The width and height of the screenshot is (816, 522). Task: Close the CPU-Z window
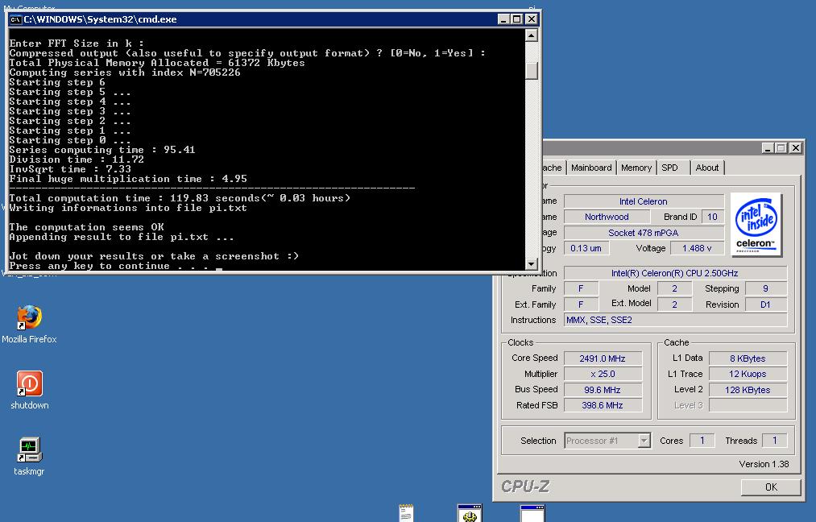click(795, 147)
